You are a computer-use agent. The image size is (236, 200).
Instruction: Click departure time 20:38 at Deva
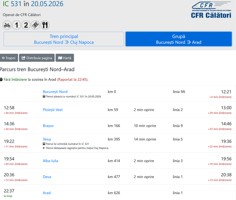(226, 175)
